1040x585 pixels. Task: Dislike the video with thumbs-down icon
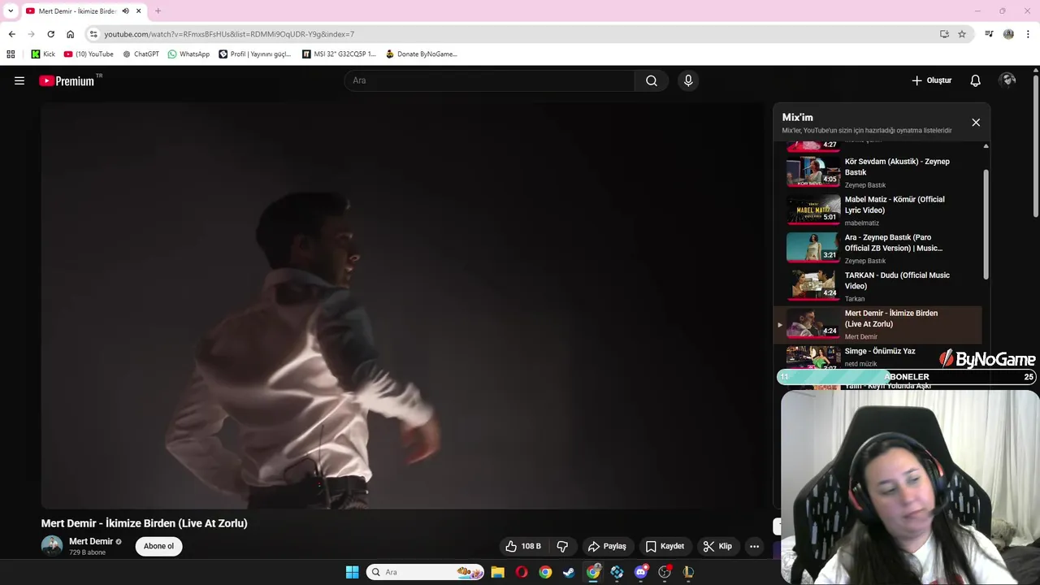point(562,546)
